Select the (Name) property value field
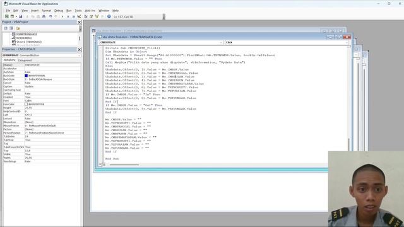The width and height of the screenshot is (404, 227). click(52, 65)
